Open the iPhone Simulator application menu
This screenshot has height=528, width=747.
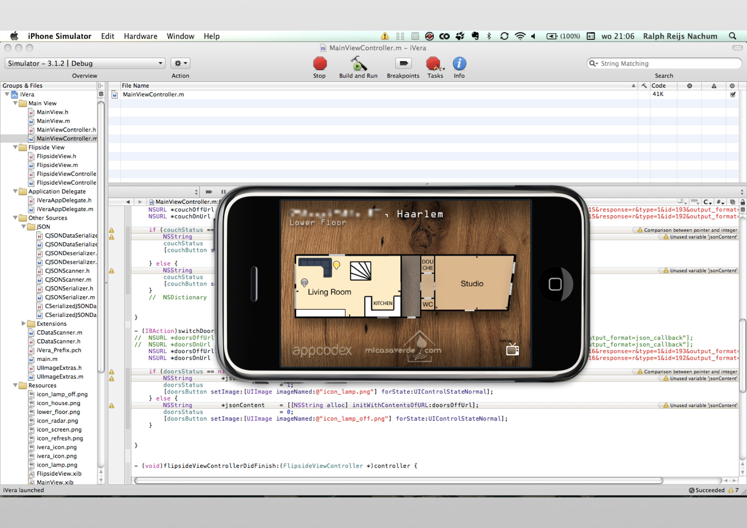coord(59,36)
